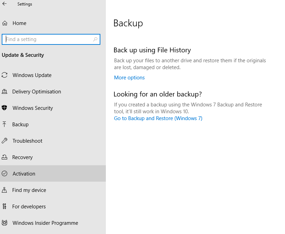
Task: Click the Recovery icon
Action: [4, 157]
